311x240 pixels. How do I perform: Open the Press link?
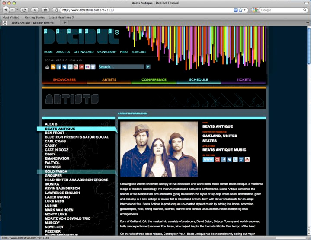click(x=124, y=52)
